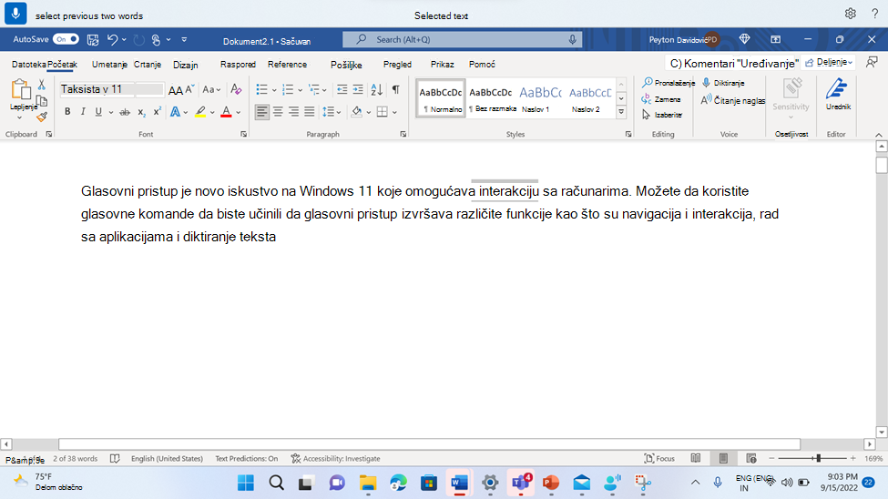Screen dimensions: 888x499
Task: Expand the Undo history dropdown
Action: coord(124,40)
